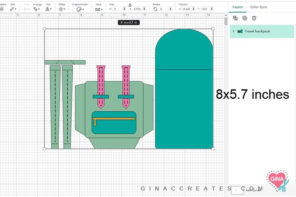Screen dimensions: 296x197
Task: Click the Rotate field stepper arrows
Action: point(171,9)
